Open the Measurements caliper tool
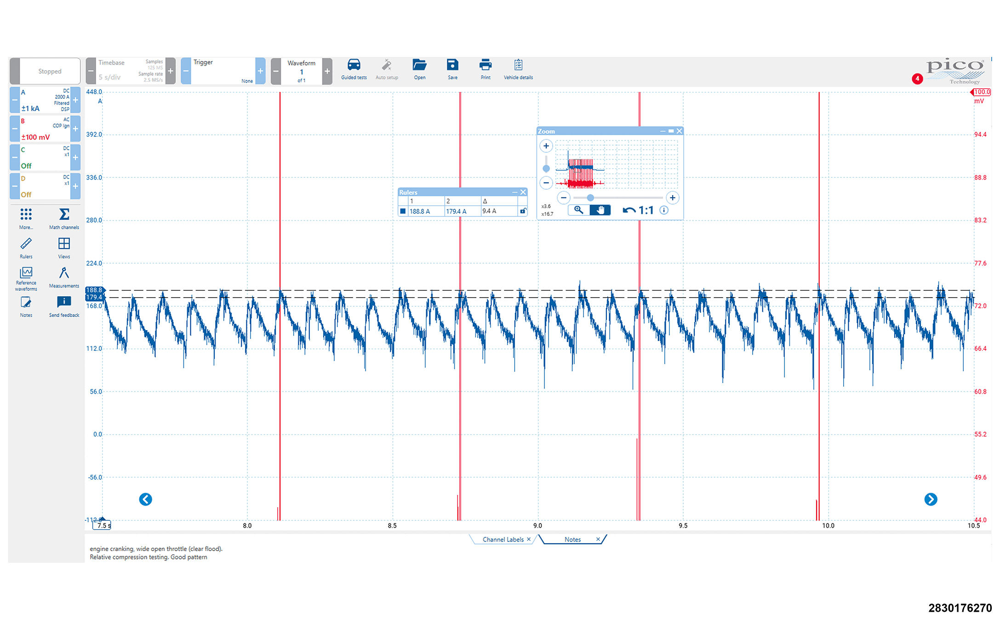 64,273
